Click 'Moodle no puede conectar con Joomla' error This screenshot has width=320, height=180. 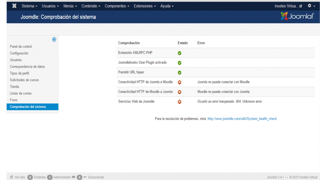pyautogui.click(x=223, y=92)
